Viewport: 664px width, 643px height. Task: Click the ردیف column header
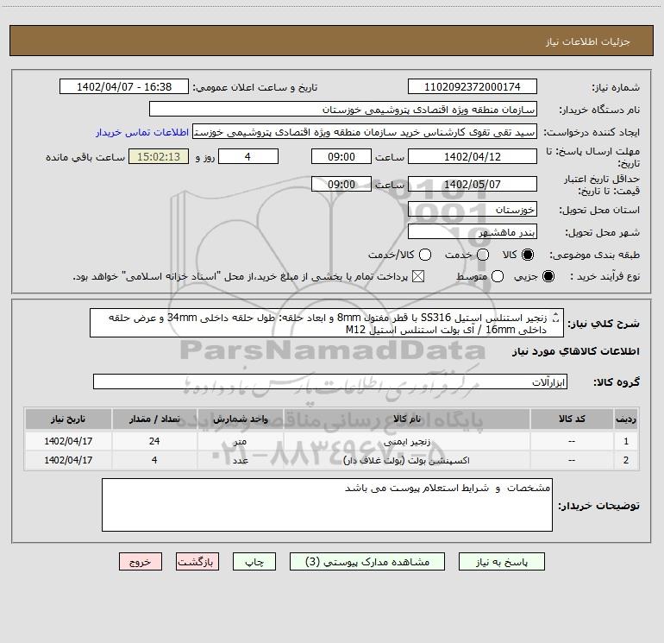[x=626, y=419]
